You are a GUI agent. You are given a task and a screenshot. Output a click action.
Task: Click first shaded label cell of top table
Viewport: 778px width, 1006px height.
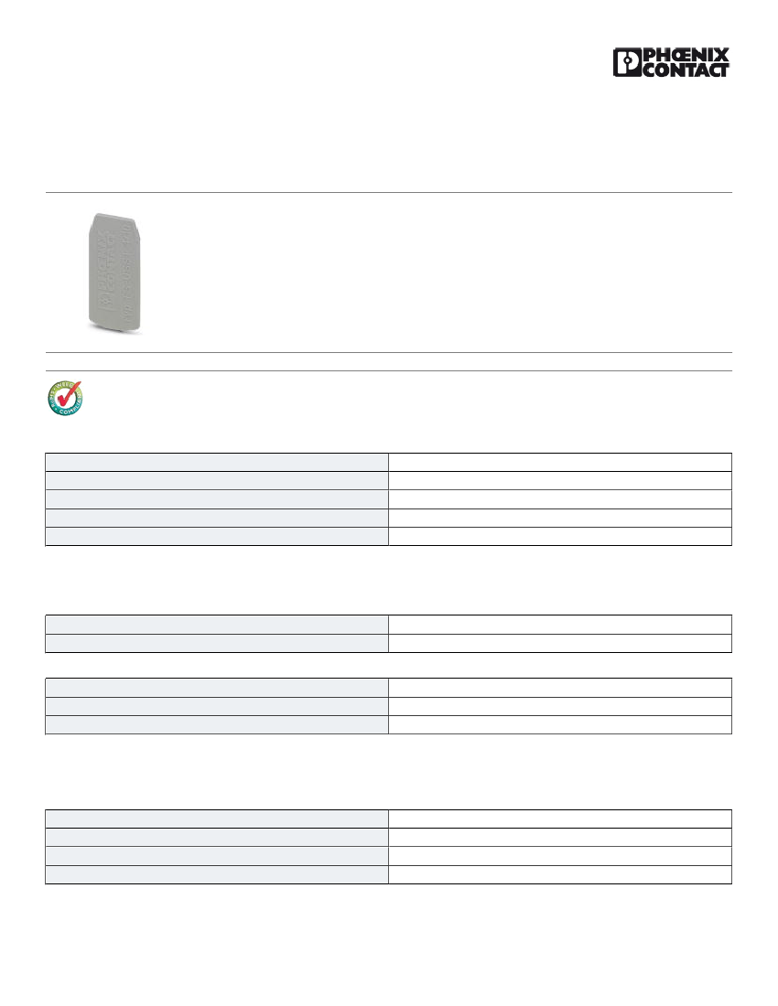217,462
